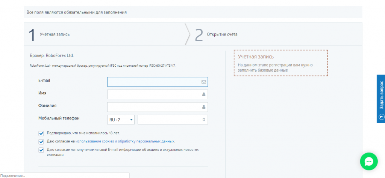Viewport: 385px width, 178px height.
Task: Disable E-mail news subscription checkbox
Action: [41, 150]
